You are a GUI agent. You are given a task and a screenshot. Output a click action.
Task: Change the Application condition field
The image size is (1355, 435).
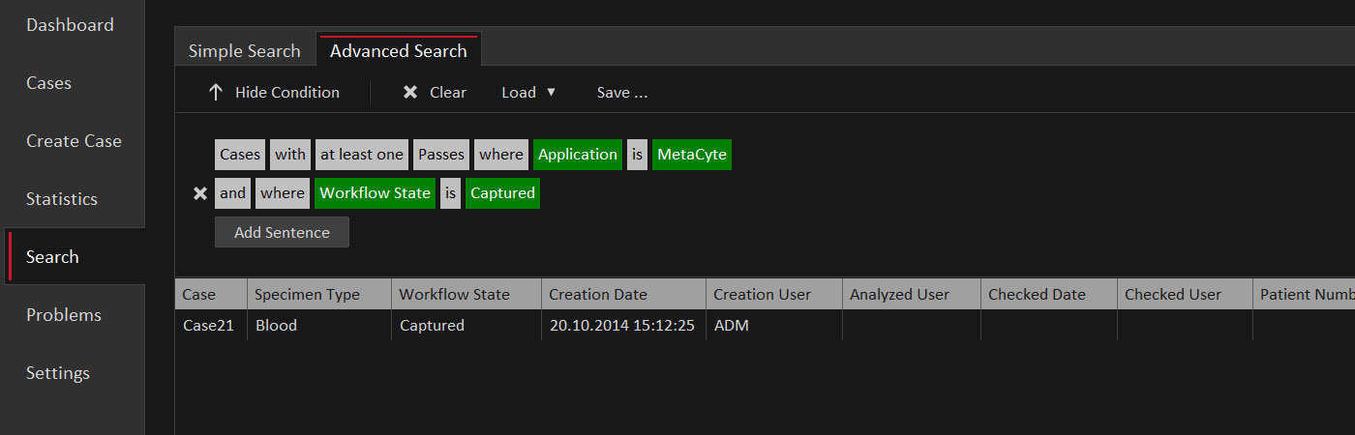(577, 155)
